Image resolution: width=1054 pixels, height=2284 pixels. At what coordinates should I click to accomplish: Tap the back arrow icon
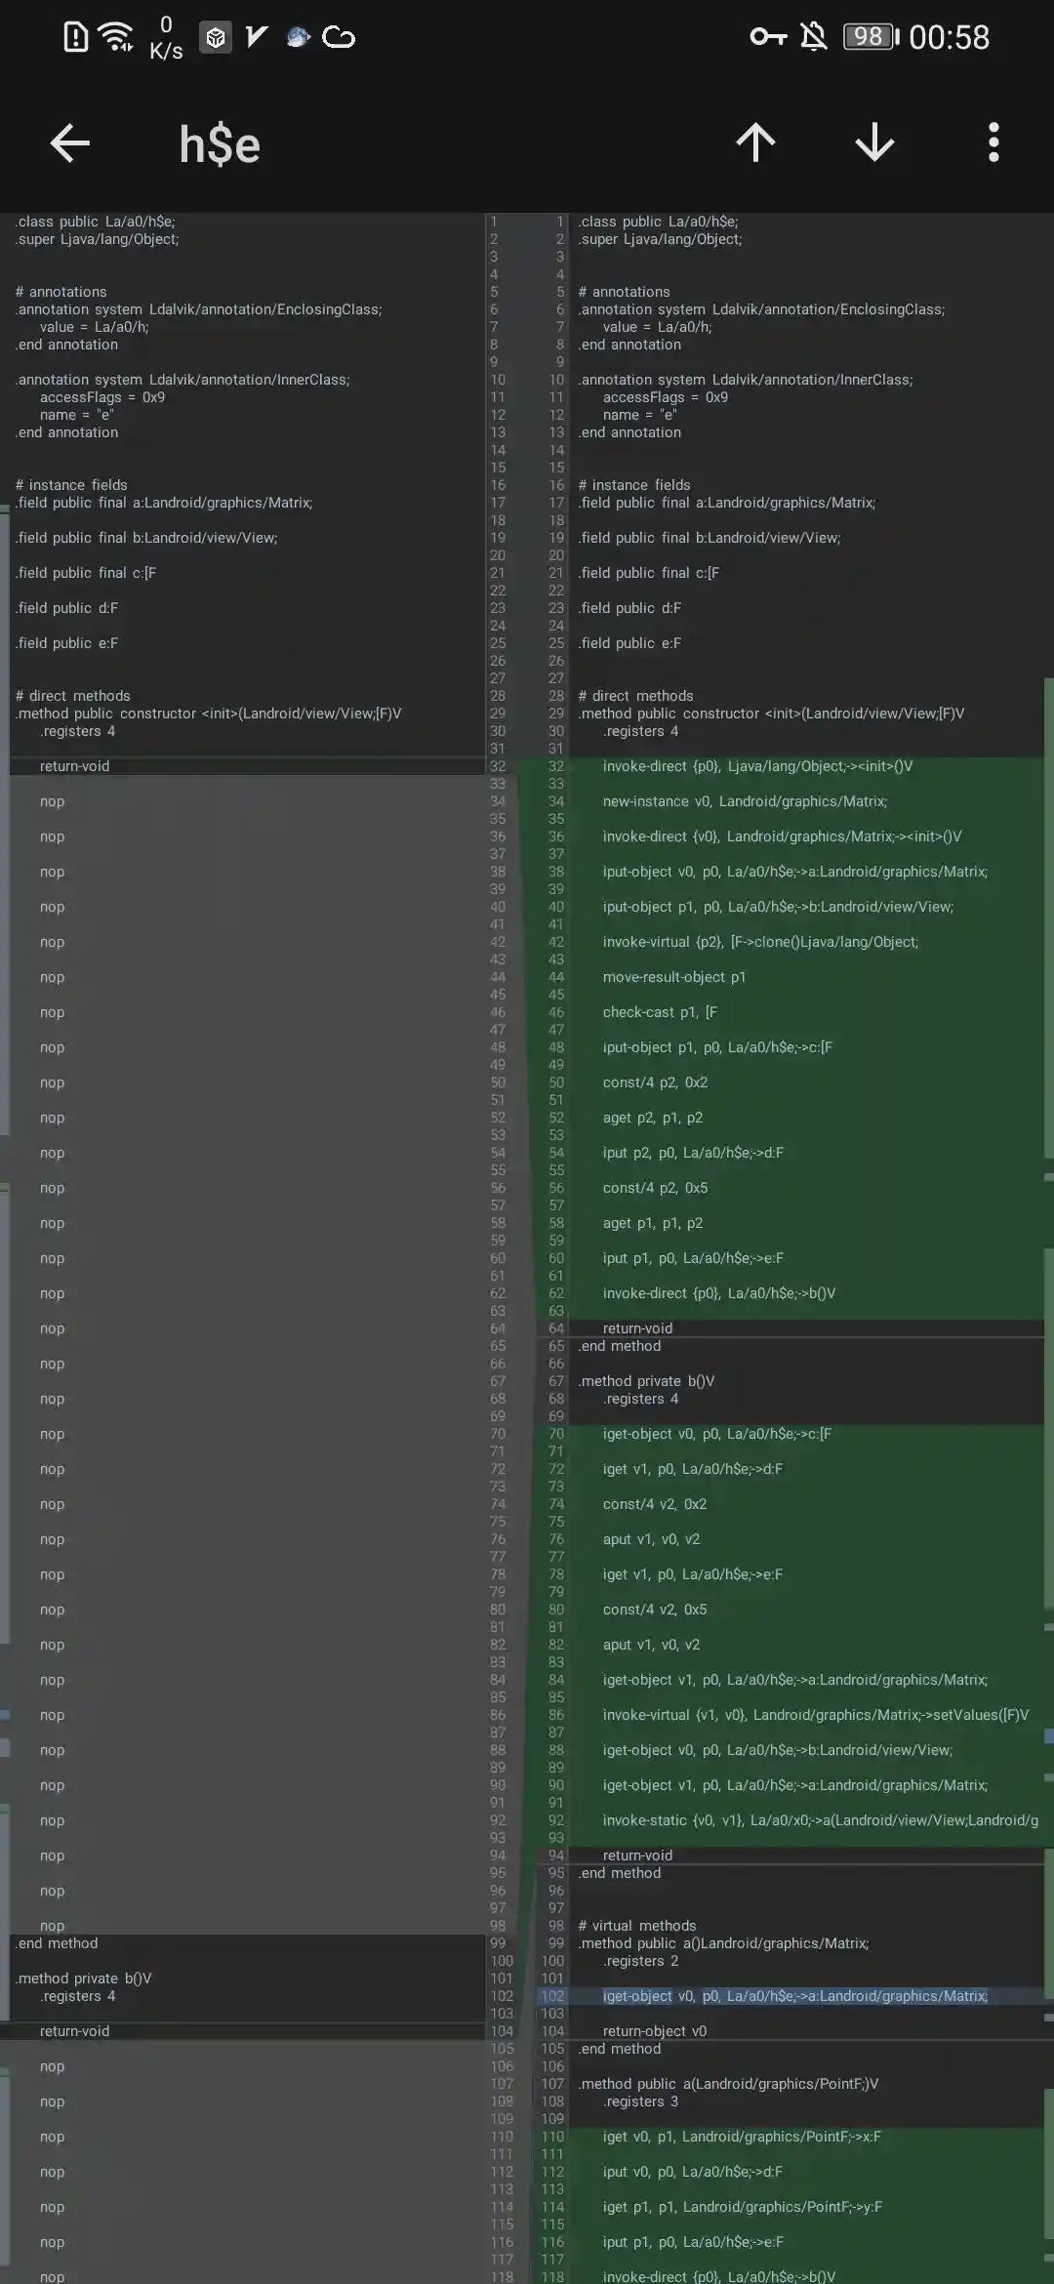70,143
